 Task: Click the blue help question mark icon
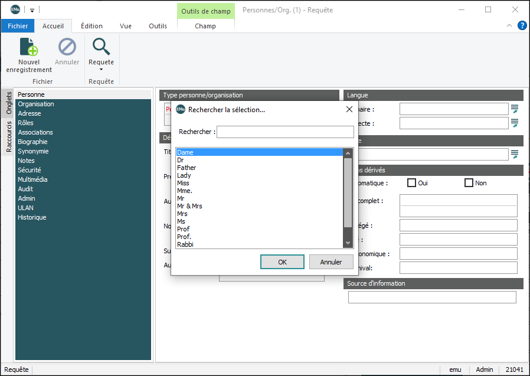click(522, 25)
